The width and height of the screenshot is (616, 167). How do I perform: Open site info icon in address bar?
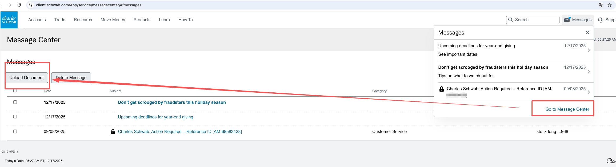[x=31, y=5]
